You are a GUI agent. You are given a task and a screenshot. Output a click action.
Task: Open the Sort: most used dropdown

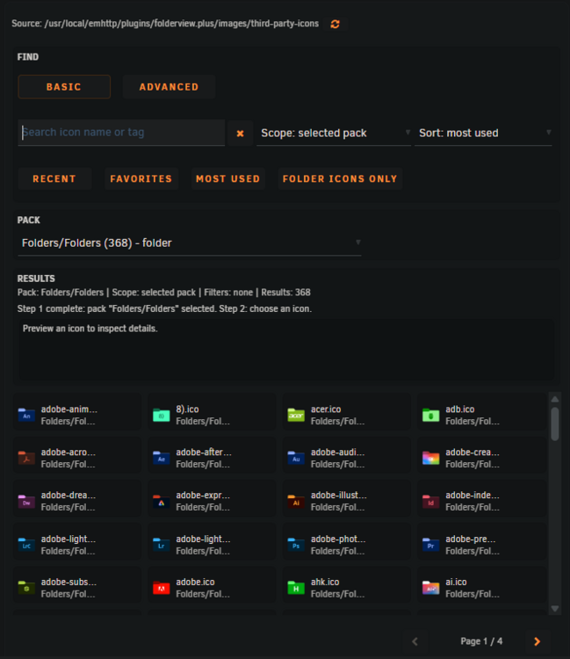[x=483, y=134]
